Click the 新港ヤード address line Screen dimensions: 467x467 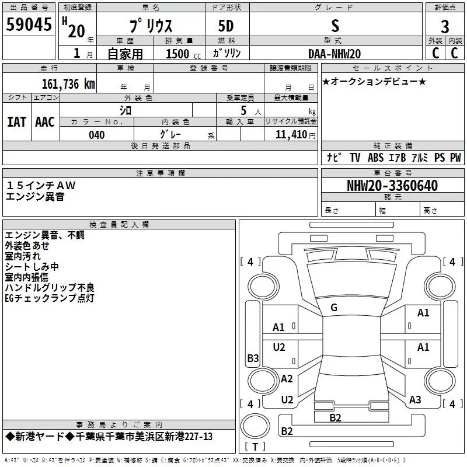pyautogui.click(x=109, y=437)
